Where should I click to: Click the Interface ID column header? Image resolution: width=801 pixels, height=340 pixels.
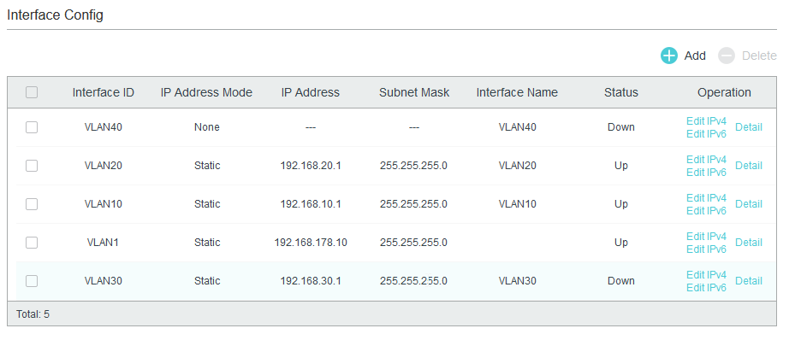[x=104, y=92]
